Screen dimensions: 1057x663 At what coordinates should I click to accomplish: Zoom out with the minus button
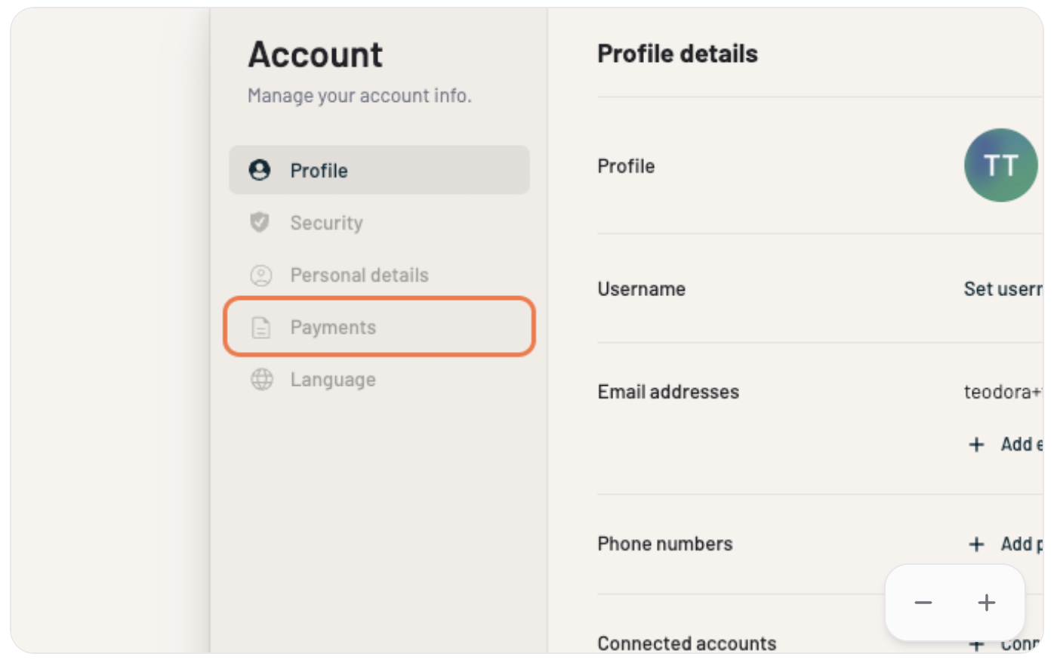coord(923,603)
